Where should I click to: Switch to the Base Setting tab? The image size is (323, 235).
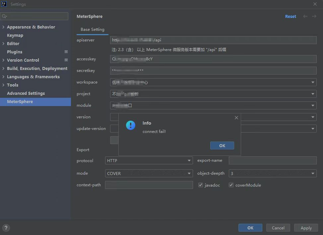(x=92, y=29)
